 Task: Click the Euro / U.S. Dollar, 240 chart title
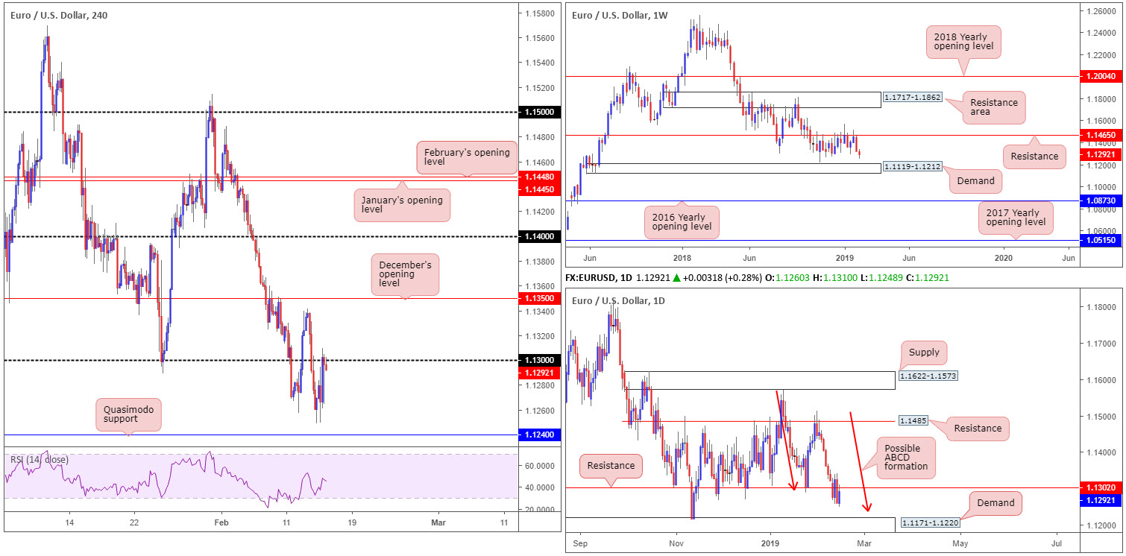click(x=59, y=15)
